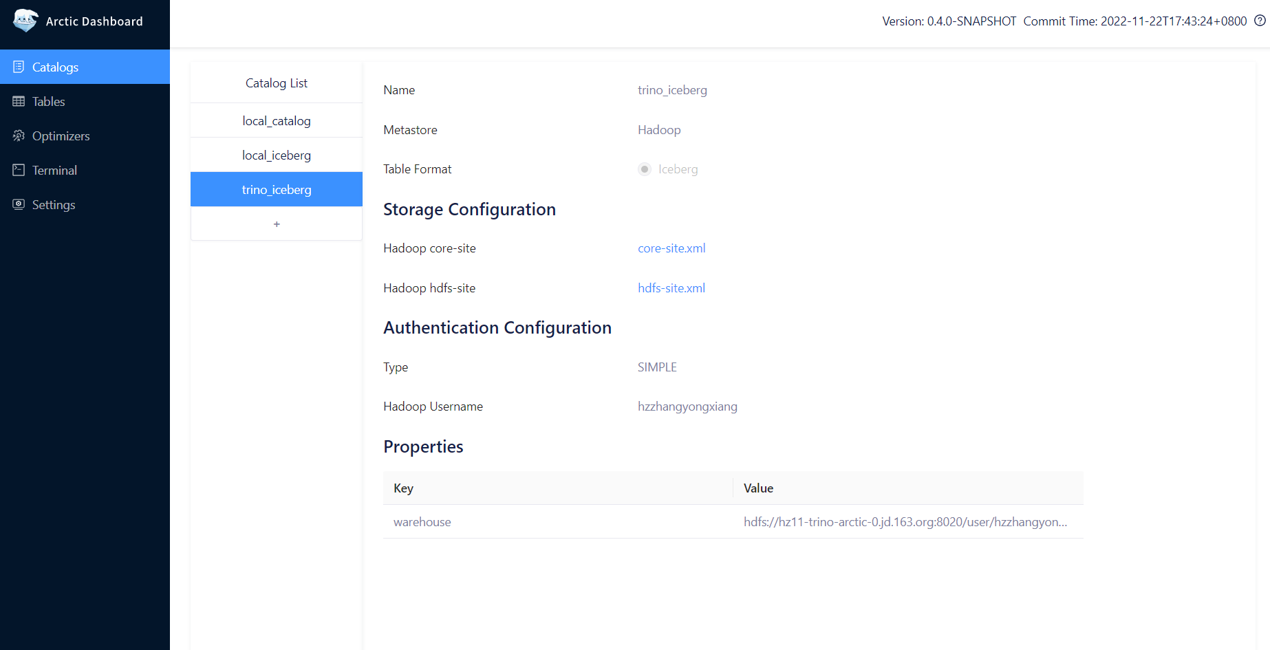
Task: Click the warehouse property key cell
Action: 422,522
